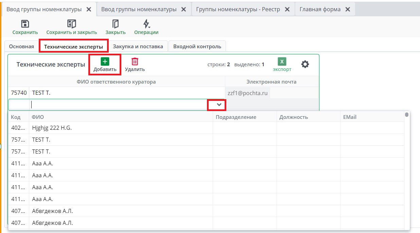
Task: Click the Закрыть door icon
Action: pos(116,24)
